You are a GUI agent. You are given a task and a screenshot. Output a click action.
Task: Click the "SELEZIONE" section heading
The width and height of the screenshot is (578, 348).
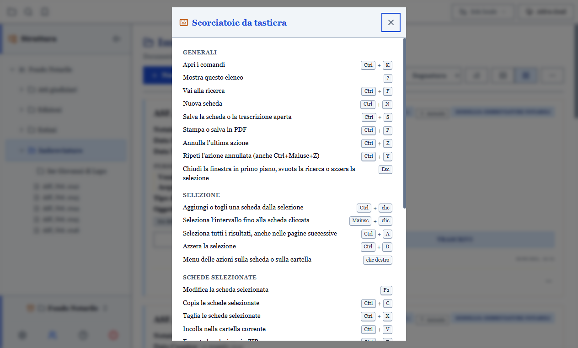tap(201, 195)
